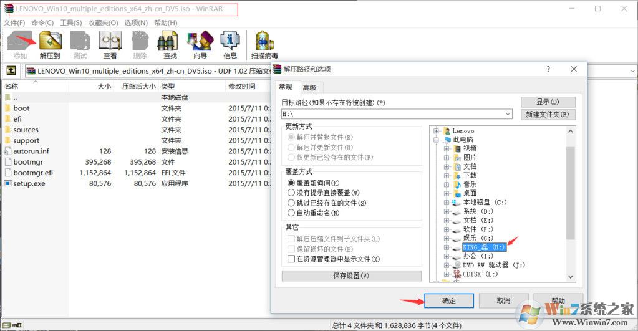The width and height of the screenshot is (638, 331).
Task: Sort file list by 大小 column header
Action: pyautogui.click(x=91, y=86)
